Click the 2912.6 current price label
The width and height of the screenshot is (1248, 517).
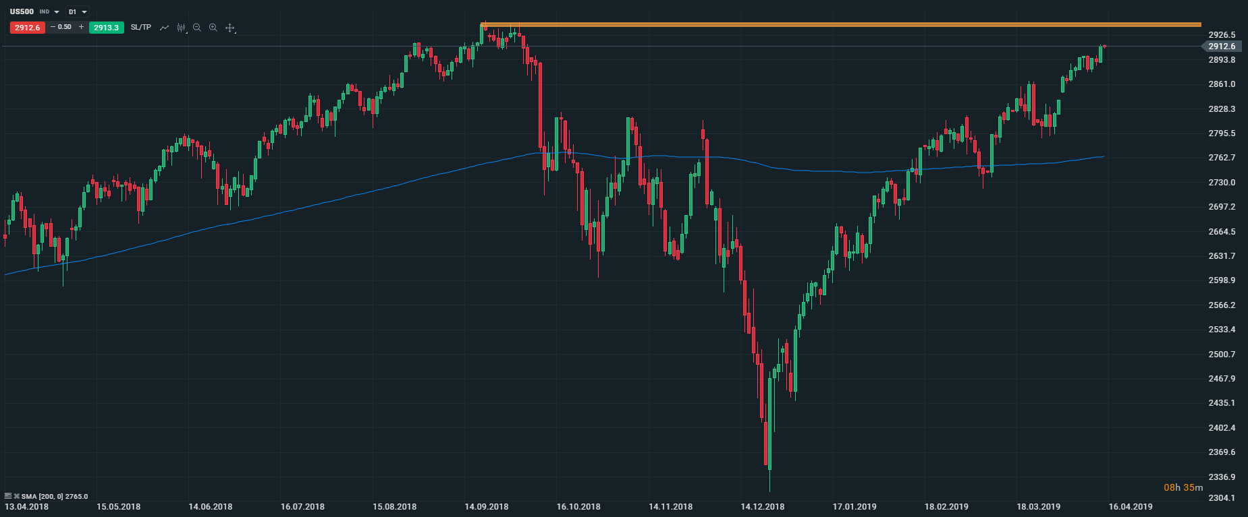1222,47
